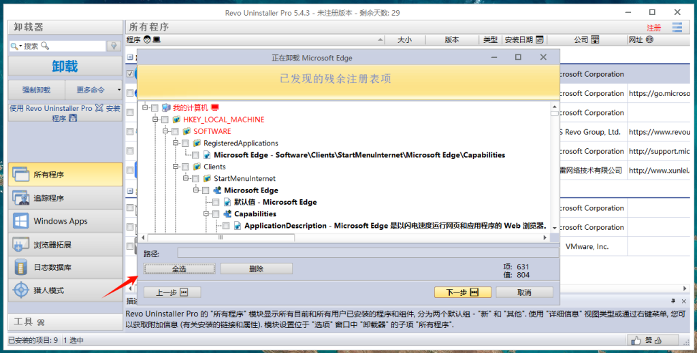Click the large 卸载 button
697x353 pixels.
65,66
